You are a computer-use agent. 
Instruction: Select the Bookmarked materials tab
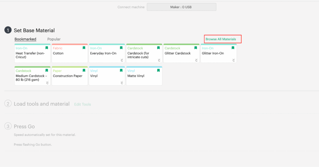(x=25, y=39)
